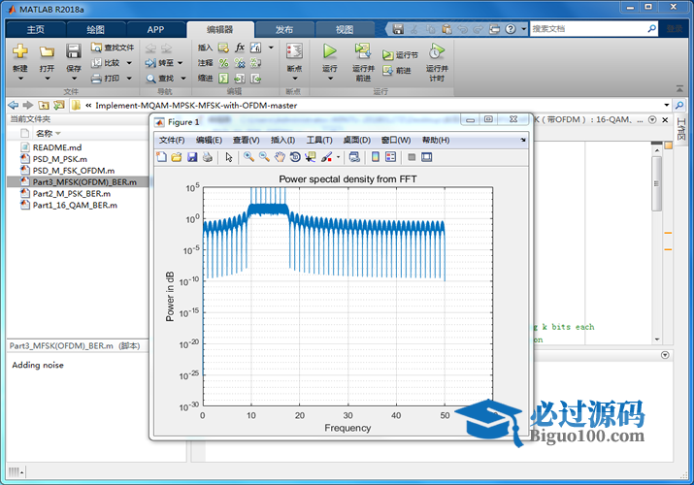Switch to the Plots (绘图) tab
694x485 pixels.
(x=96, y=29)
